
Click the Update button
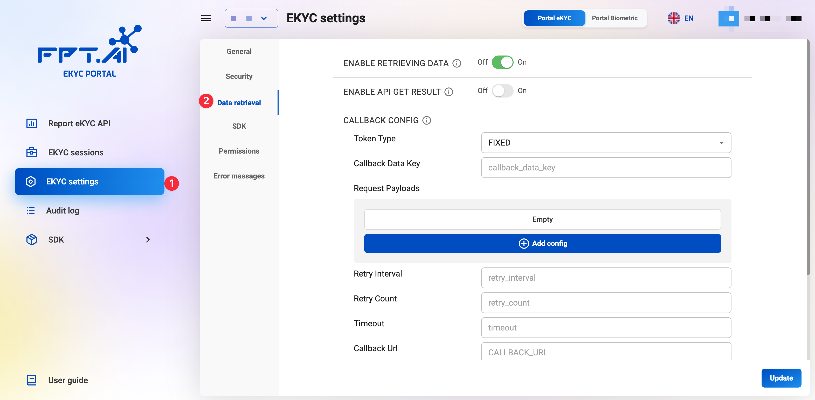click(x=781, y=378)
